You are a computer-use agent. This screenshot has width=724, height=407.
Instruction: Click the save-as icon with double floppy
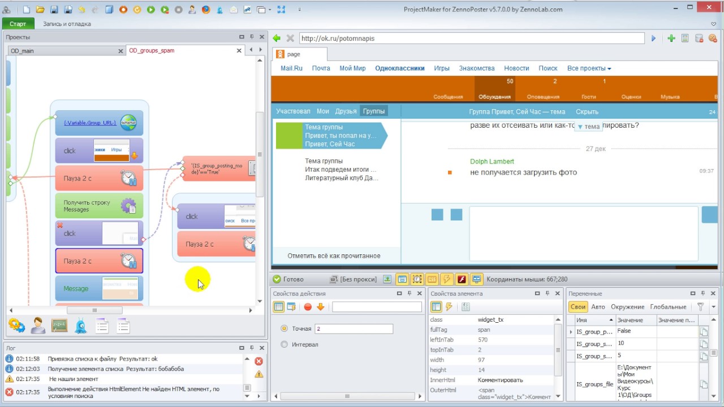click(68, 10)
